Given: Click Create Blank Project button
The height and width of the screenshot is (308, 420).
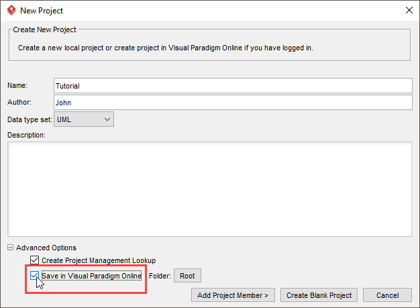Looking at the screenshot, I should click(x=319, y=295).
